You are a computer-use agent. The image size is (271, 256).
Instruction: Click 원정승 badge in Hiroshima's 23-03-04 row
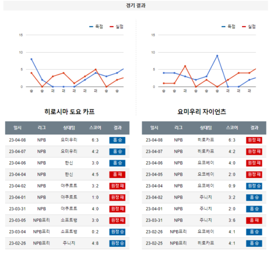click(117, 232)
